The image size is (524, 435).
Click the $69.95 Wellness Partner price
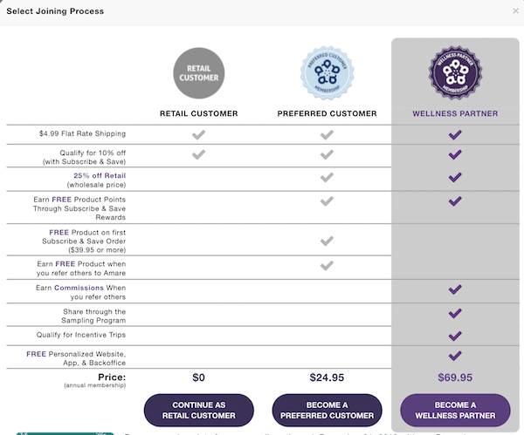[x=455, y=377]
